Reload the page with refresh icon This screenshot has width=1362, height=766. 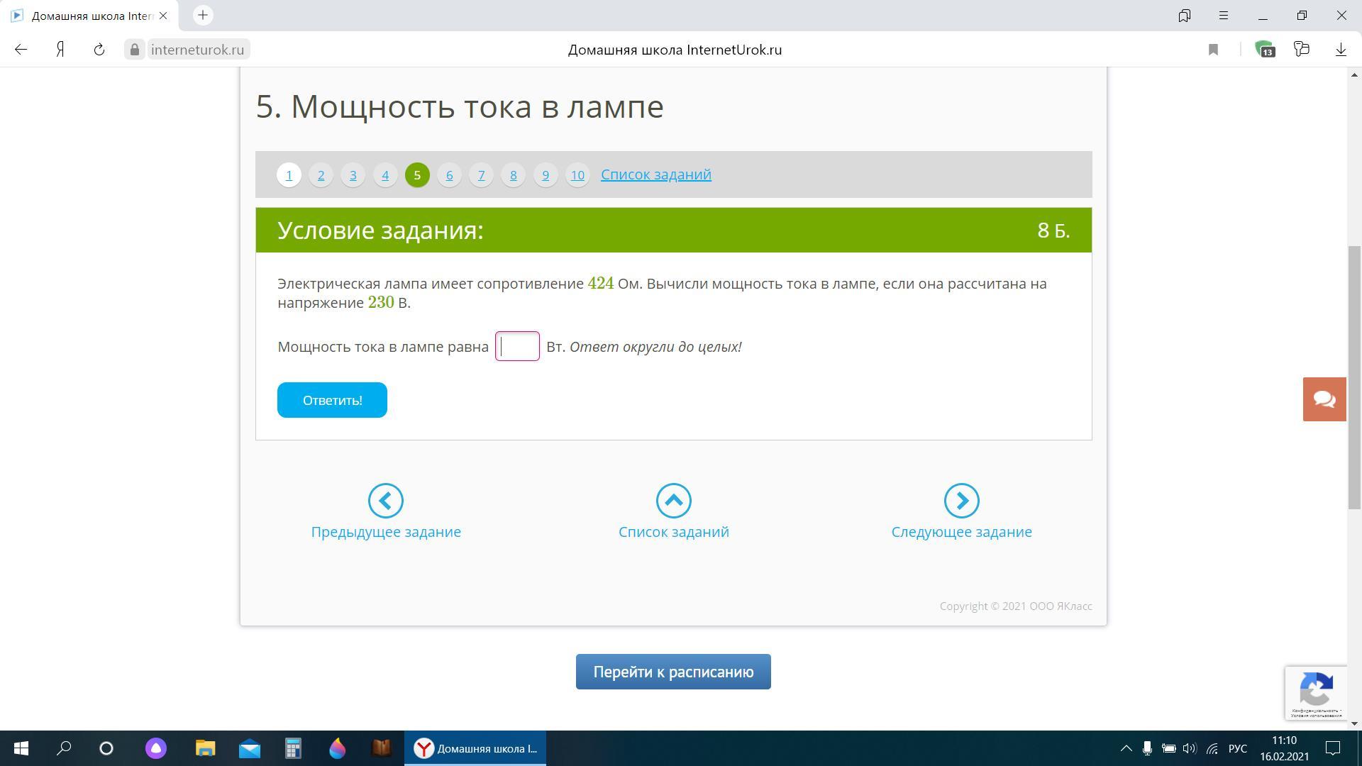pyautogui.click(x=99, y=50)
